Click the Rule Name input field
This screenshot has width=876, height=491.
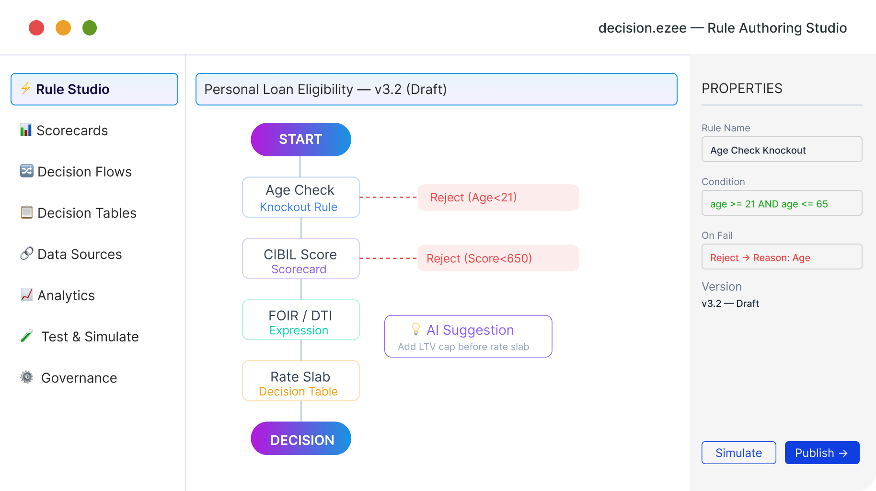[782, 150]
